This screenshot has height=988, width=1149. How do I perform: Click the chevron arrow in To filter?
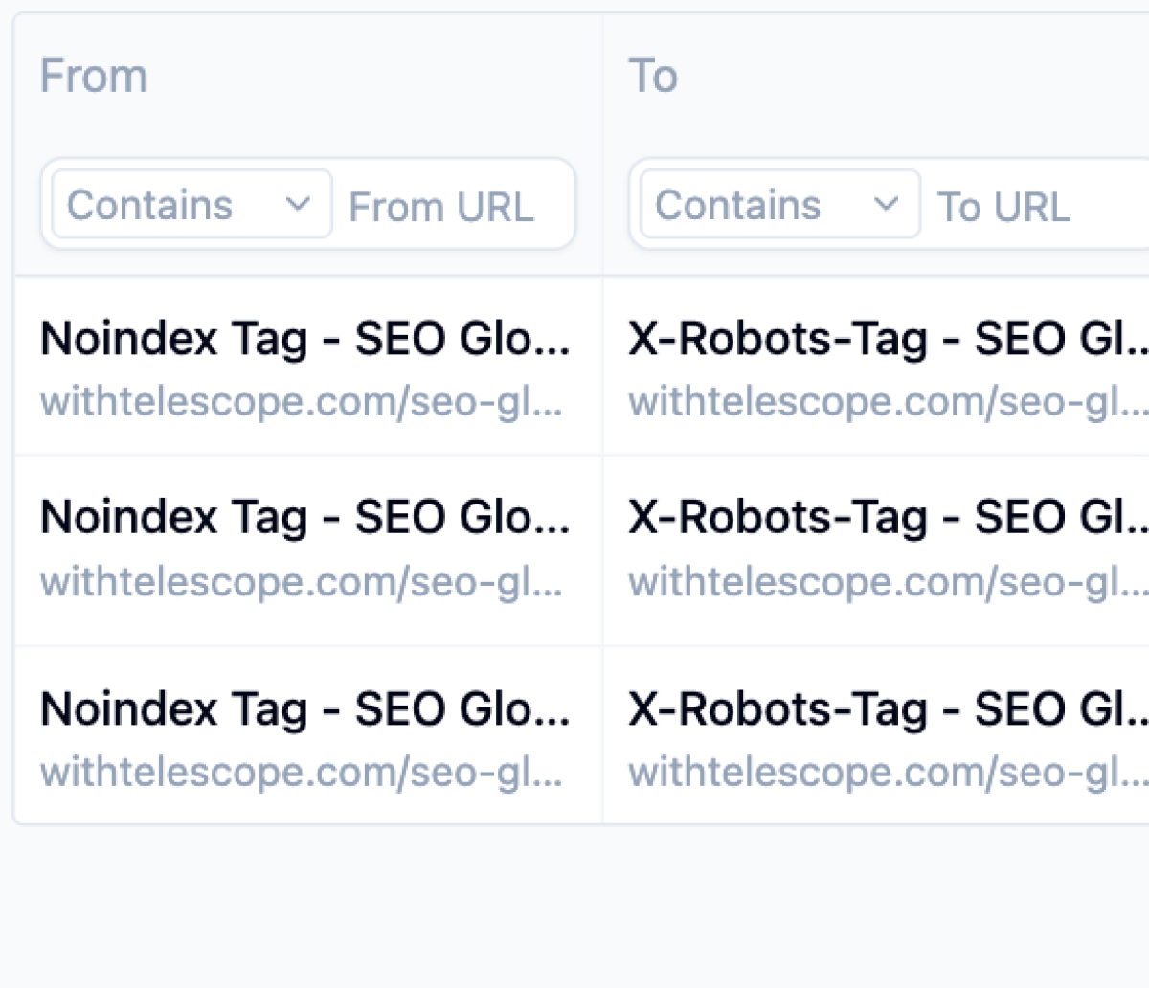click(887, 205)
